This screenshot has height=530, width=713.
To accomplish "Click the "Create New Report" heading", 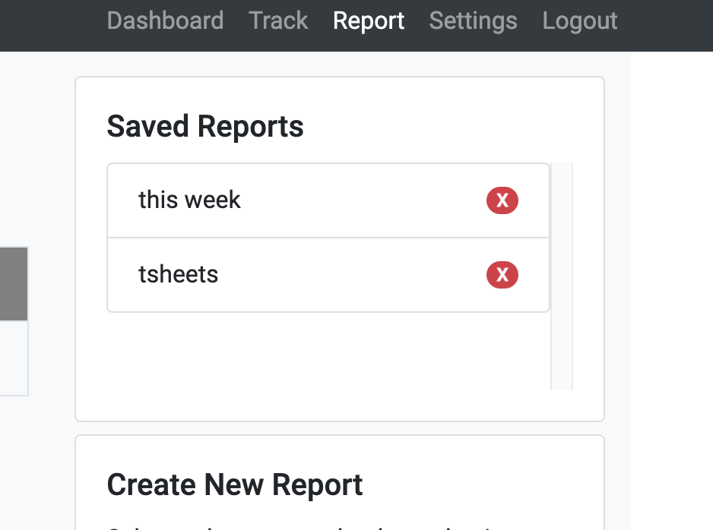I will (235, 484).
